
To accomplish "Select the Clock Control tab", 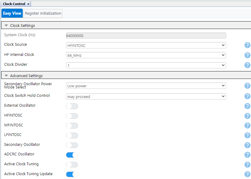I will coord(13,4).
